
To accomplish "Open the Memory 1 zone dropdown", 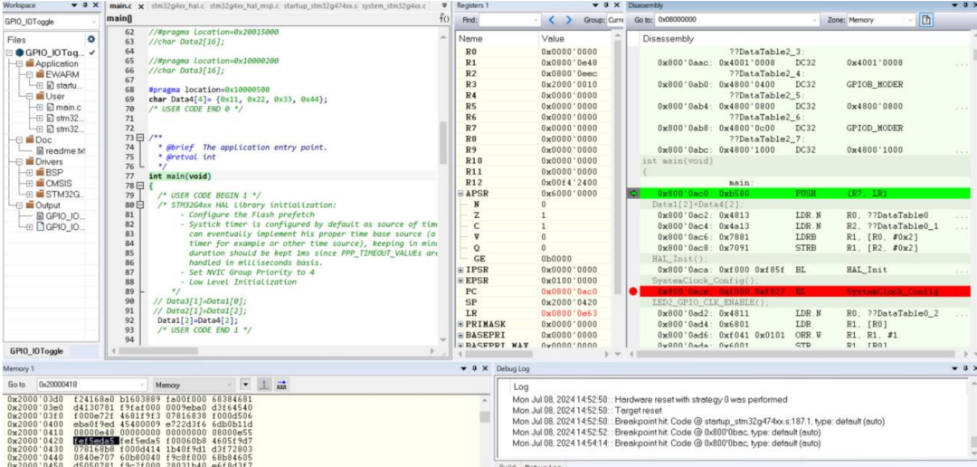I will coord(230,385).
